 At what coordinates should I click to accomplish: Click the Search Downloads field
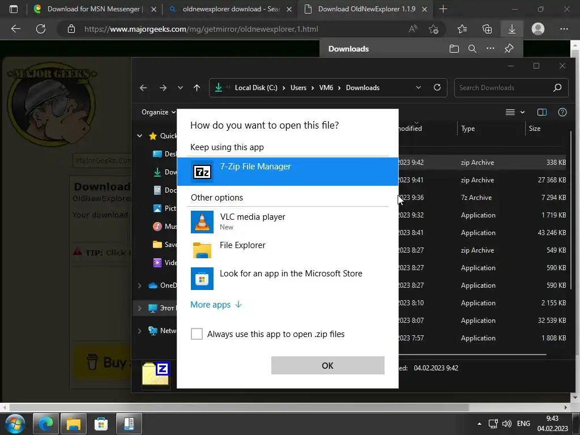[x=511, y=88]
